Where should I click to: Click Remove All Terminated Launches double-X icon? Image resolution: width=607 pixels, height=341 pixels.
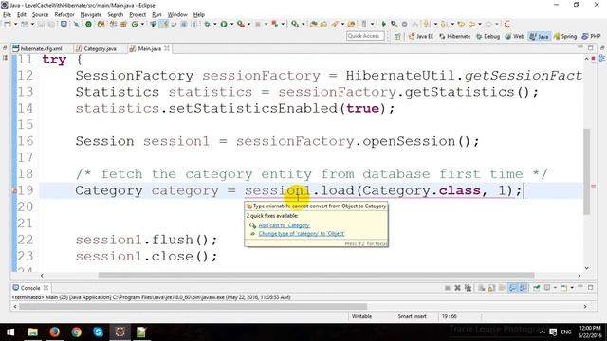point(468,288)
